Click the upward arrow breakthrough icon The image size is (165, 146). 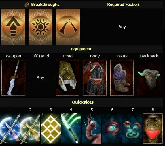[13, 27]
